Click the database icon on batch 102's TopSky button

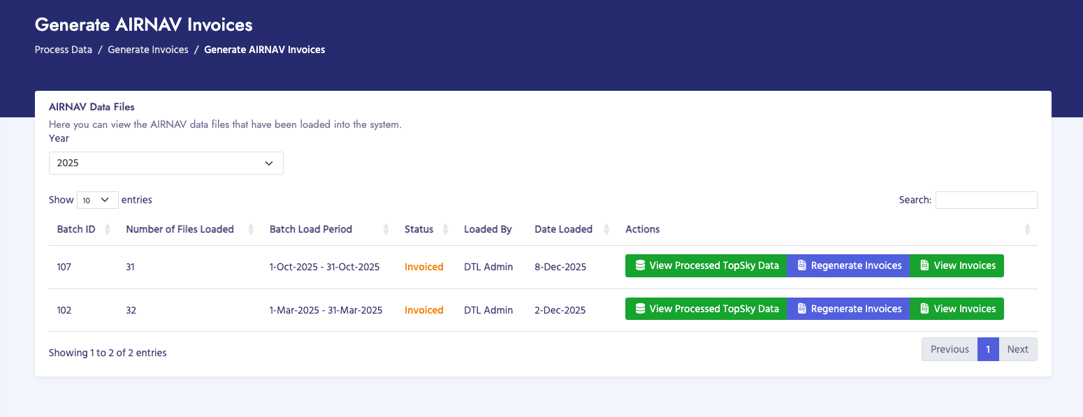(x=639, y=309)
